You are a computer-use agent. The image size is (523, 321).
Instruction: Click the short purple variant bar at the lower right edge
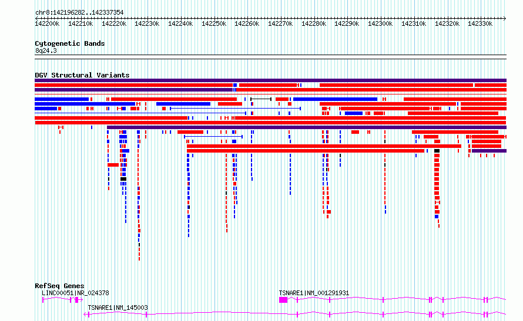(x=489, y=151)
